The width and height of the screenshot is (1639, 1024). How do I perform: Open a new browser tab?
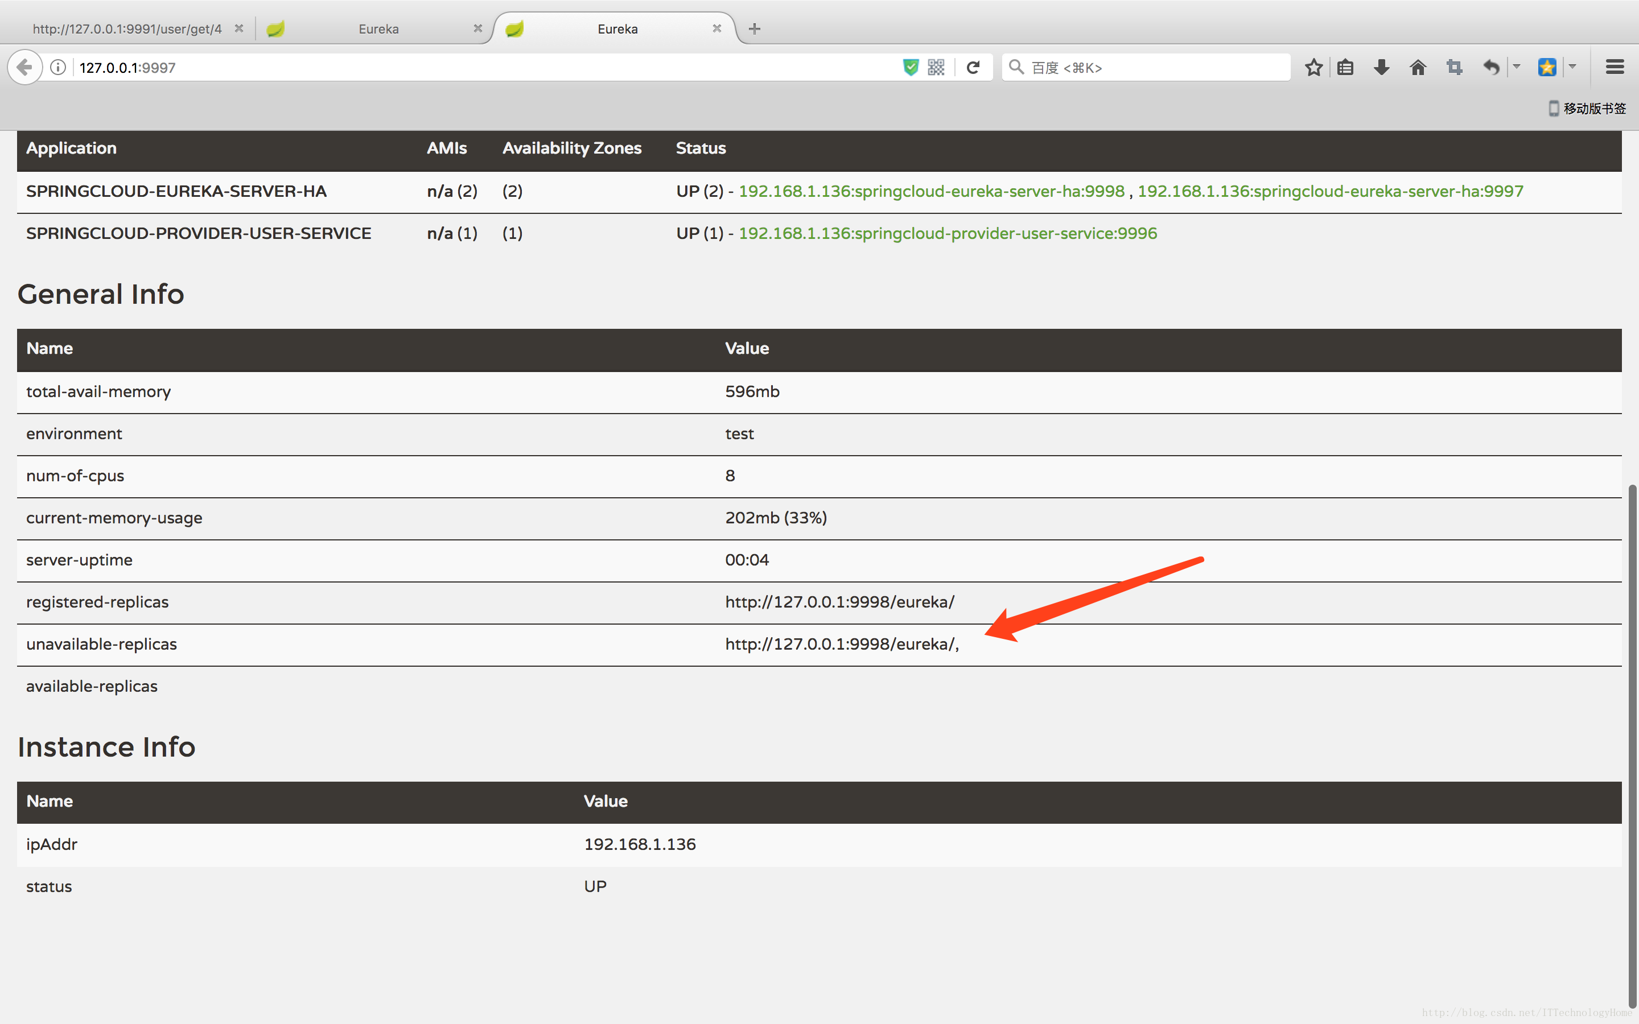pos(755,28)
